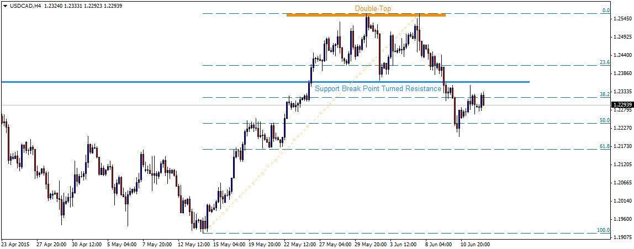The width and height of the screenshot is (634, 249).
Task: Click the 1.20140 price axis value
Action: pyautogui.click(x=622, y=200)
